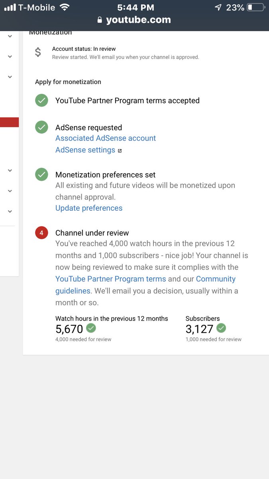Image resolution: width=269 pixels, height=479 pixels.
Task: Click 'Review started' notification text
Action: [x=126, y=57]
